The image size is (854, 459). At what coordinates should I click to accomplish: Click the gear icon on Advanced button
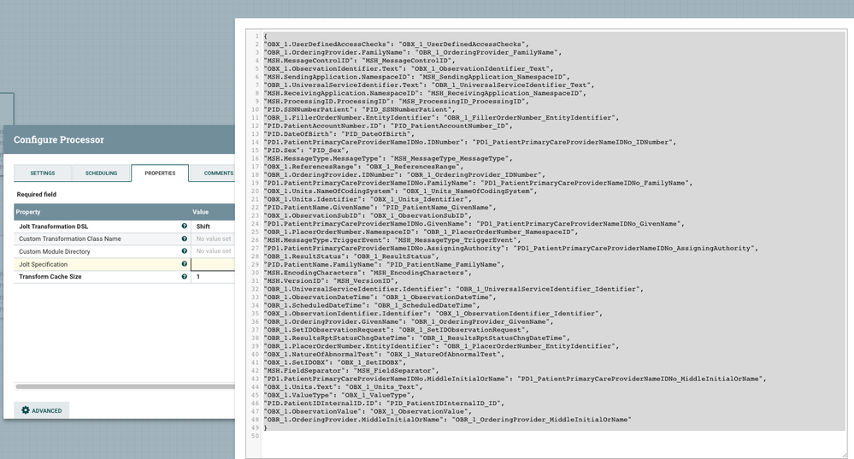point(25,410)
